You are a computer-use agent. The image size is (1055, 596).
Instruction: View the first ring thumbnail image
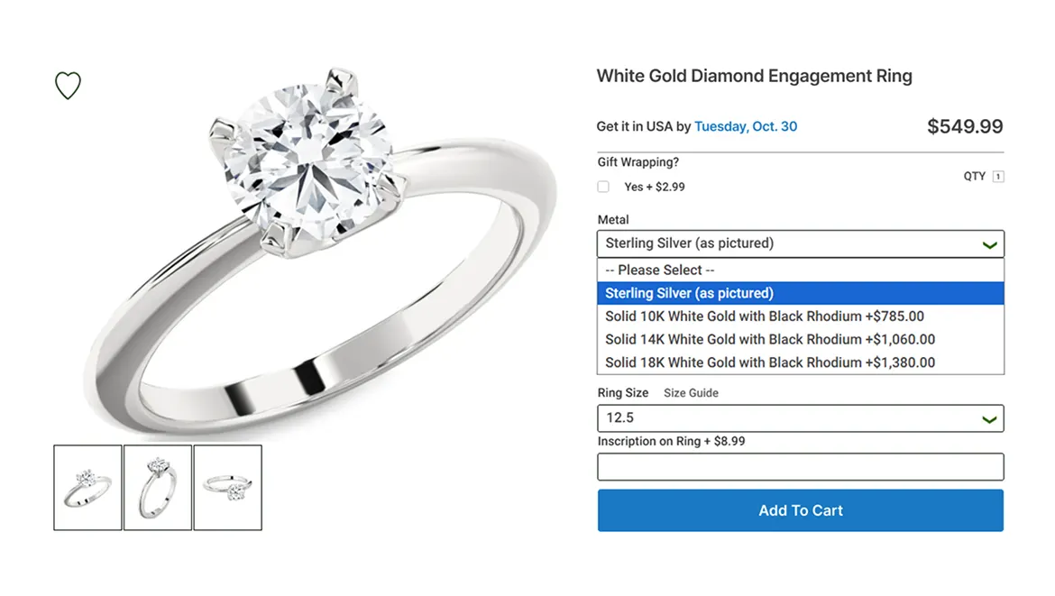88,488
